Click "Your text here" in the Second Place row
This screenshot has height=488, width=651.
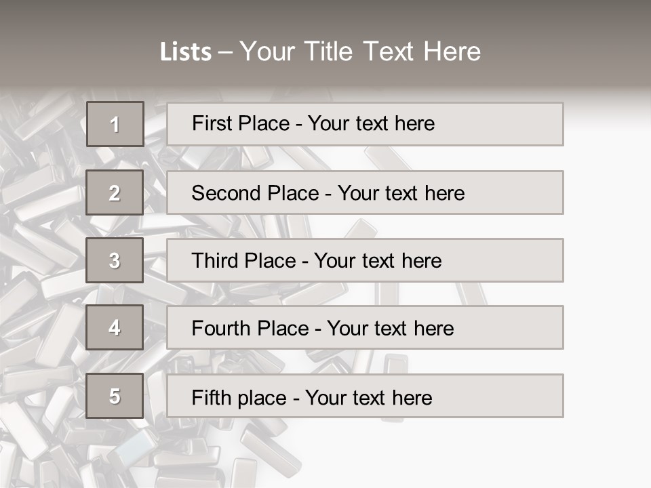(x=401, y=193)
